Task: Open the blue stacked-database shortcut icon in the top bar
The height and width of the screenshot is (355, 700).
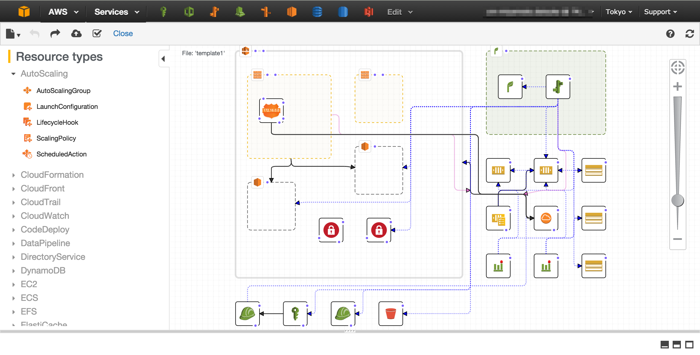Action: pyautogui.click(x=317, y=12)
